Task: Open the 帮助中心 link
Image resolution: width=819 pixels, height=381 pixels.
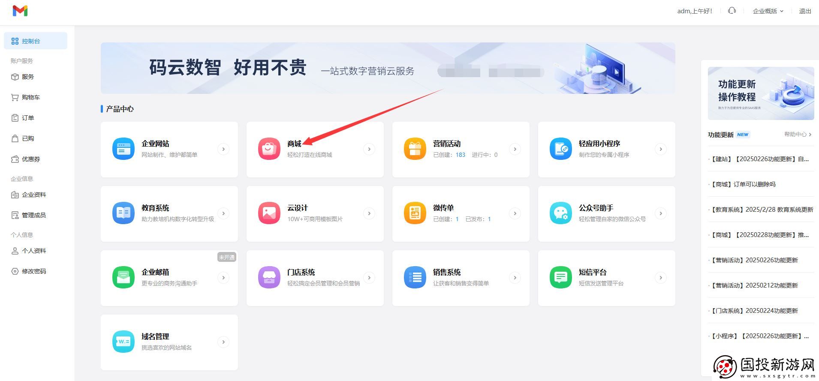Action: click(x=798, y=134)
